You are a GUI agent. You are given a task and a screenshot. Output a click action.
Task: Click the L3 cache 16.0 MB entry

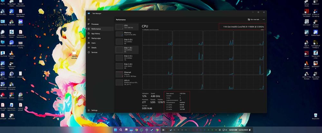point(175,109)
